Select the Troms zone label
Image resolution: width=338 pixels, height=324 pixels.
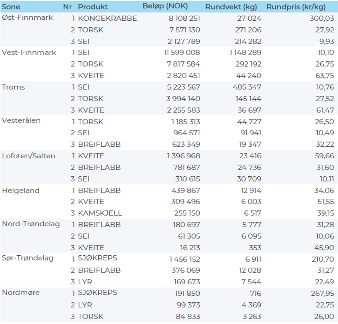13,87
